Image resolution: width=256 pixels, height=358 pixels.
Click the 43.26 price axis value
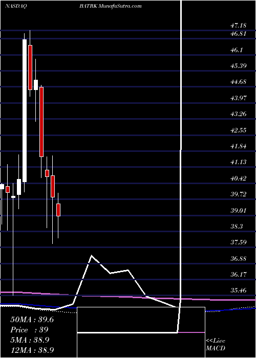(238, 114)
